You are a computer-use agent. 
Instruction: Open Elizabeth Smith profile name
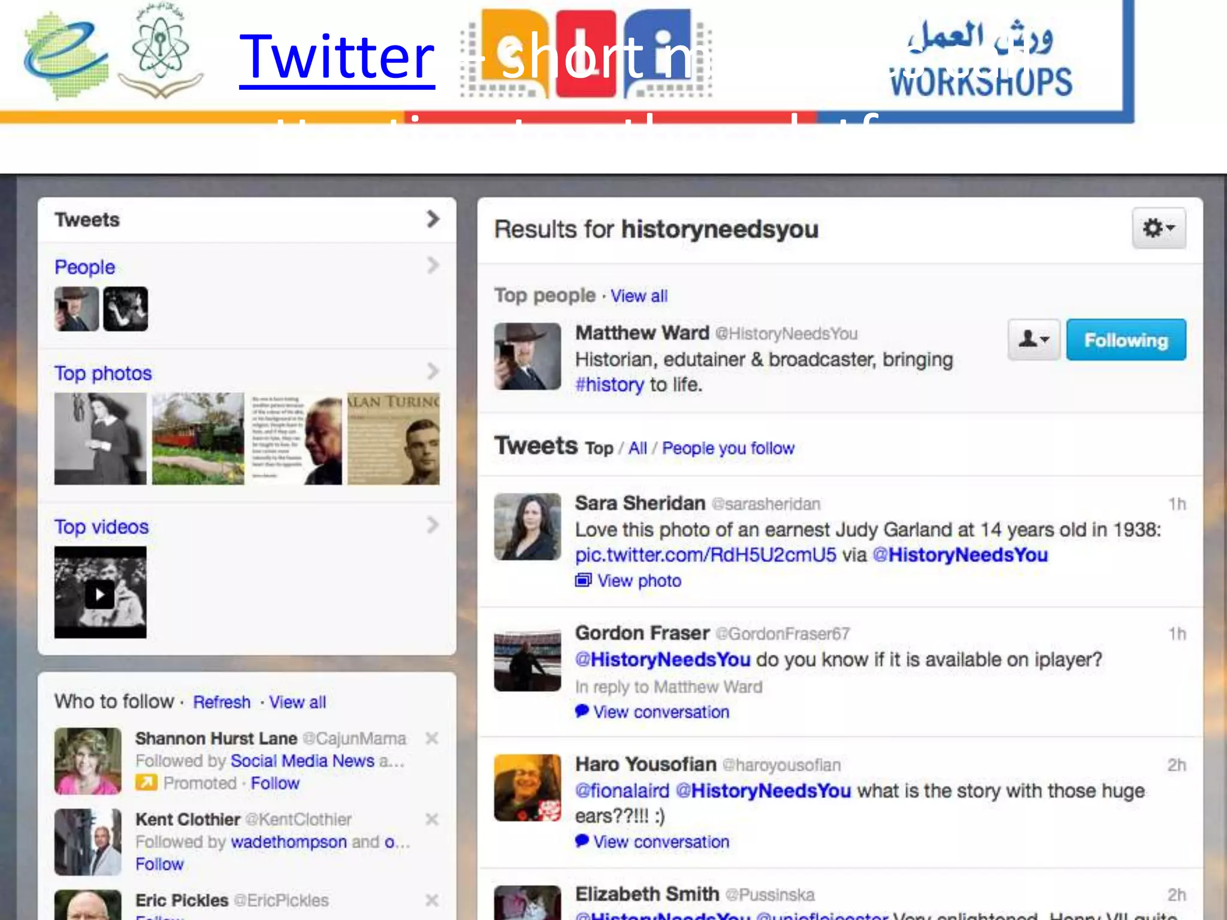click(x=647, y=894)
